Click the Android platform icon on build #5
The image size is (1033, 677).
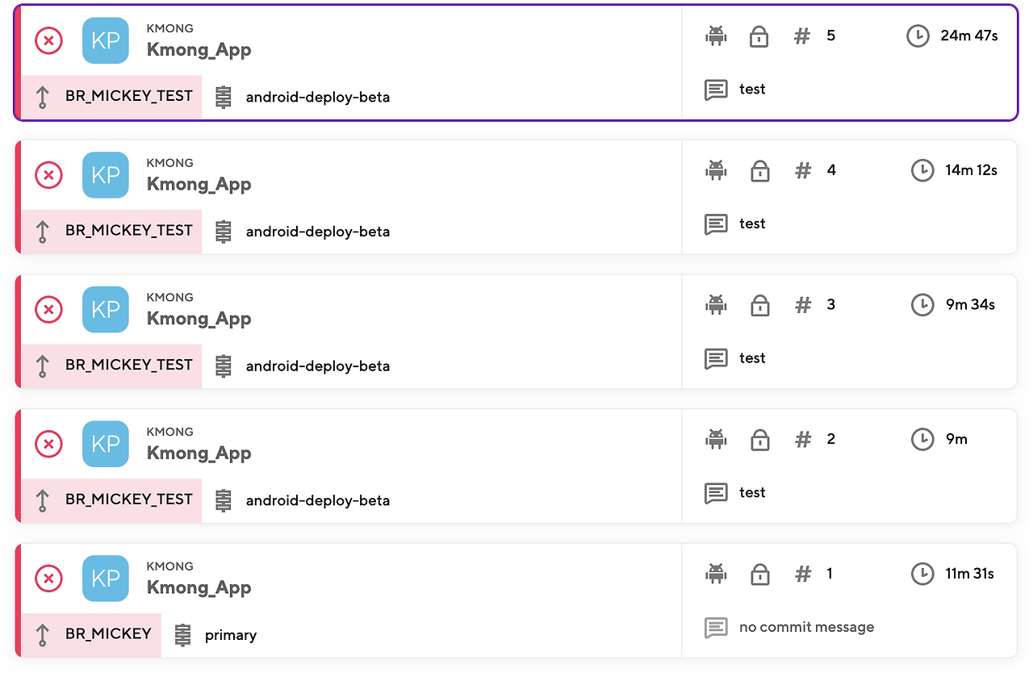716,36
